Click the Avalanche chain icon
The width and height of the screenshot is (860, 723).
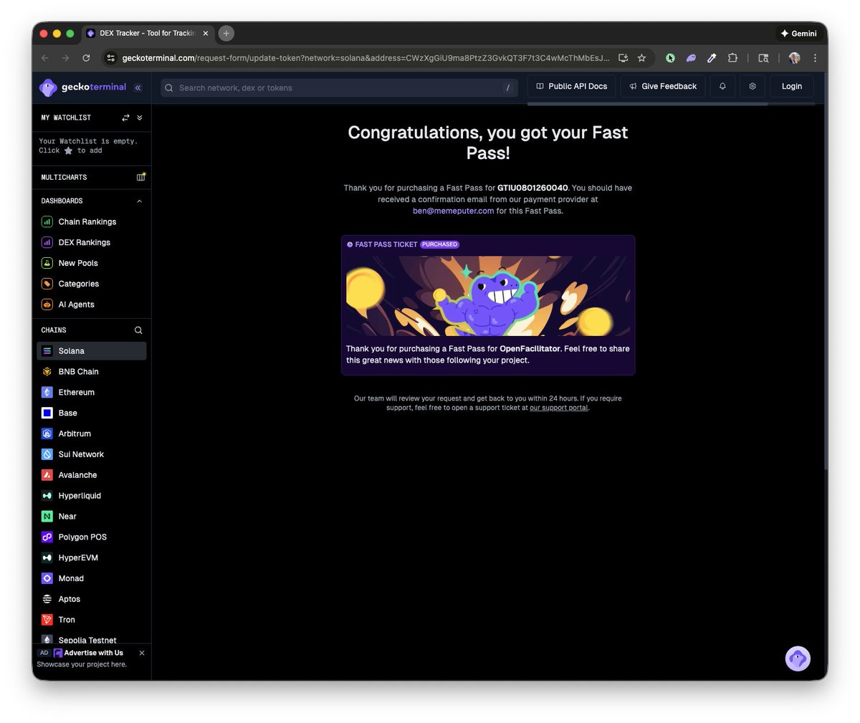(x=47, y=475)
